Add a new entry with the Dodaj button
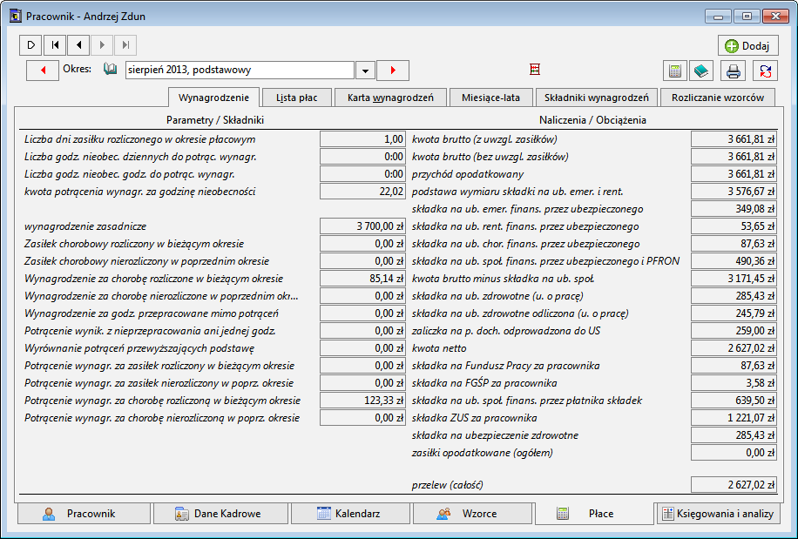 pos(748,46)
